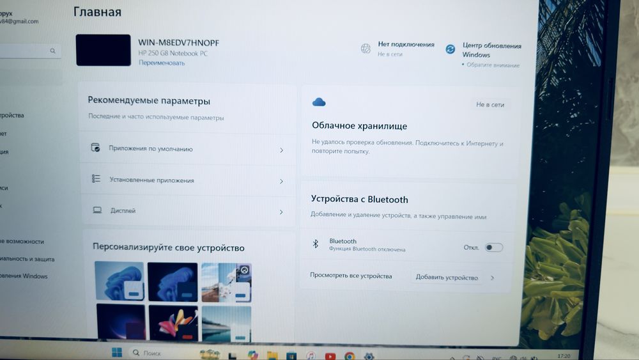639x360 pixels.
Task: Click the blue cloud storage icon
Action: click(x=319, y=102)
